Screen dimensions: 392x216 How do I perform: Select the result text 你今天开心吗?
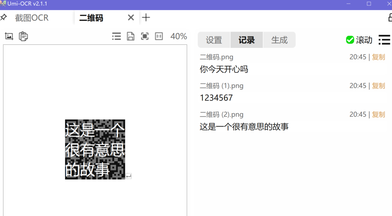pyautogui.click(x=224, y=69)
